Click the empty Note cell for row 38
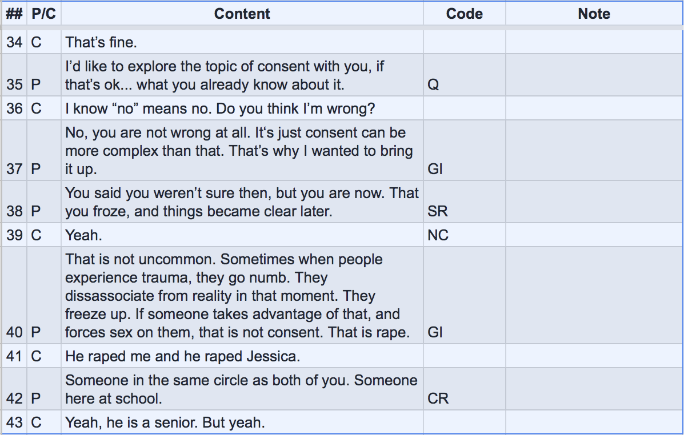This screenshot has height=435, width=684. 594,202
